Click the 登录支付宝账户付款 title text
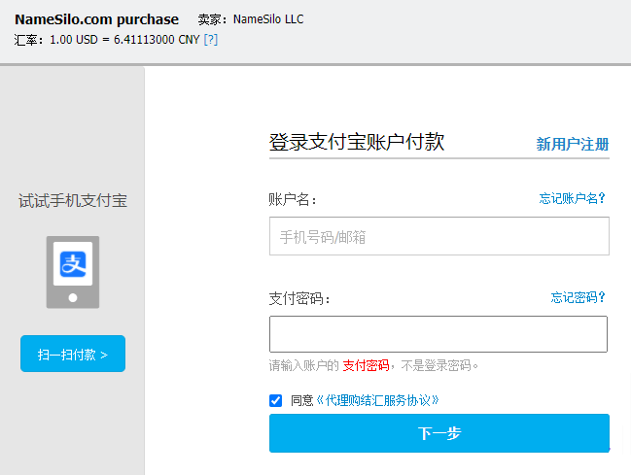This screenshot has height=475, width=631. [x=357, y=142]
